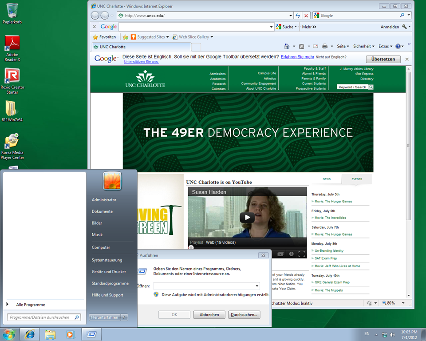Click the Übersetzen button

coord(383,59)
